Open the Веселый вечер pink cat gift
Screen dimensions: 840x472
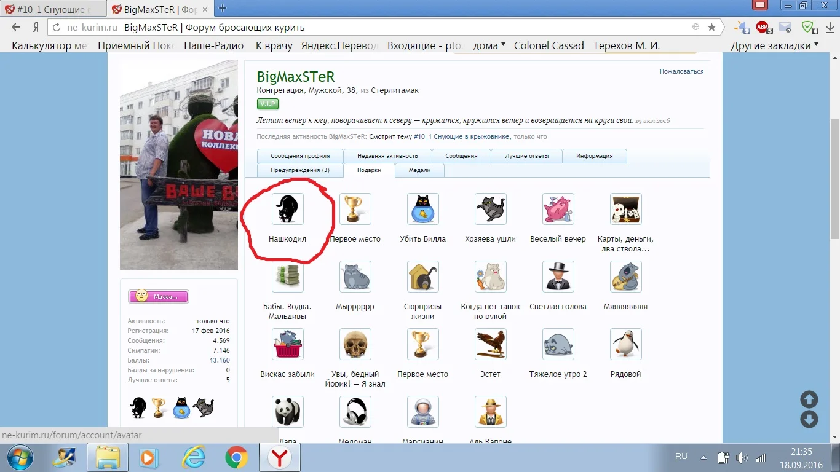(x=558, y=208)
